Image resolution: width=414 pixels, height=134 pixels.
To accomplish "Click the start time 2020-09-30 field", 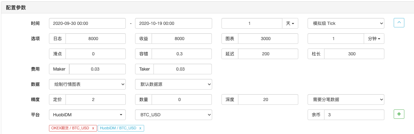I will 87,23.
